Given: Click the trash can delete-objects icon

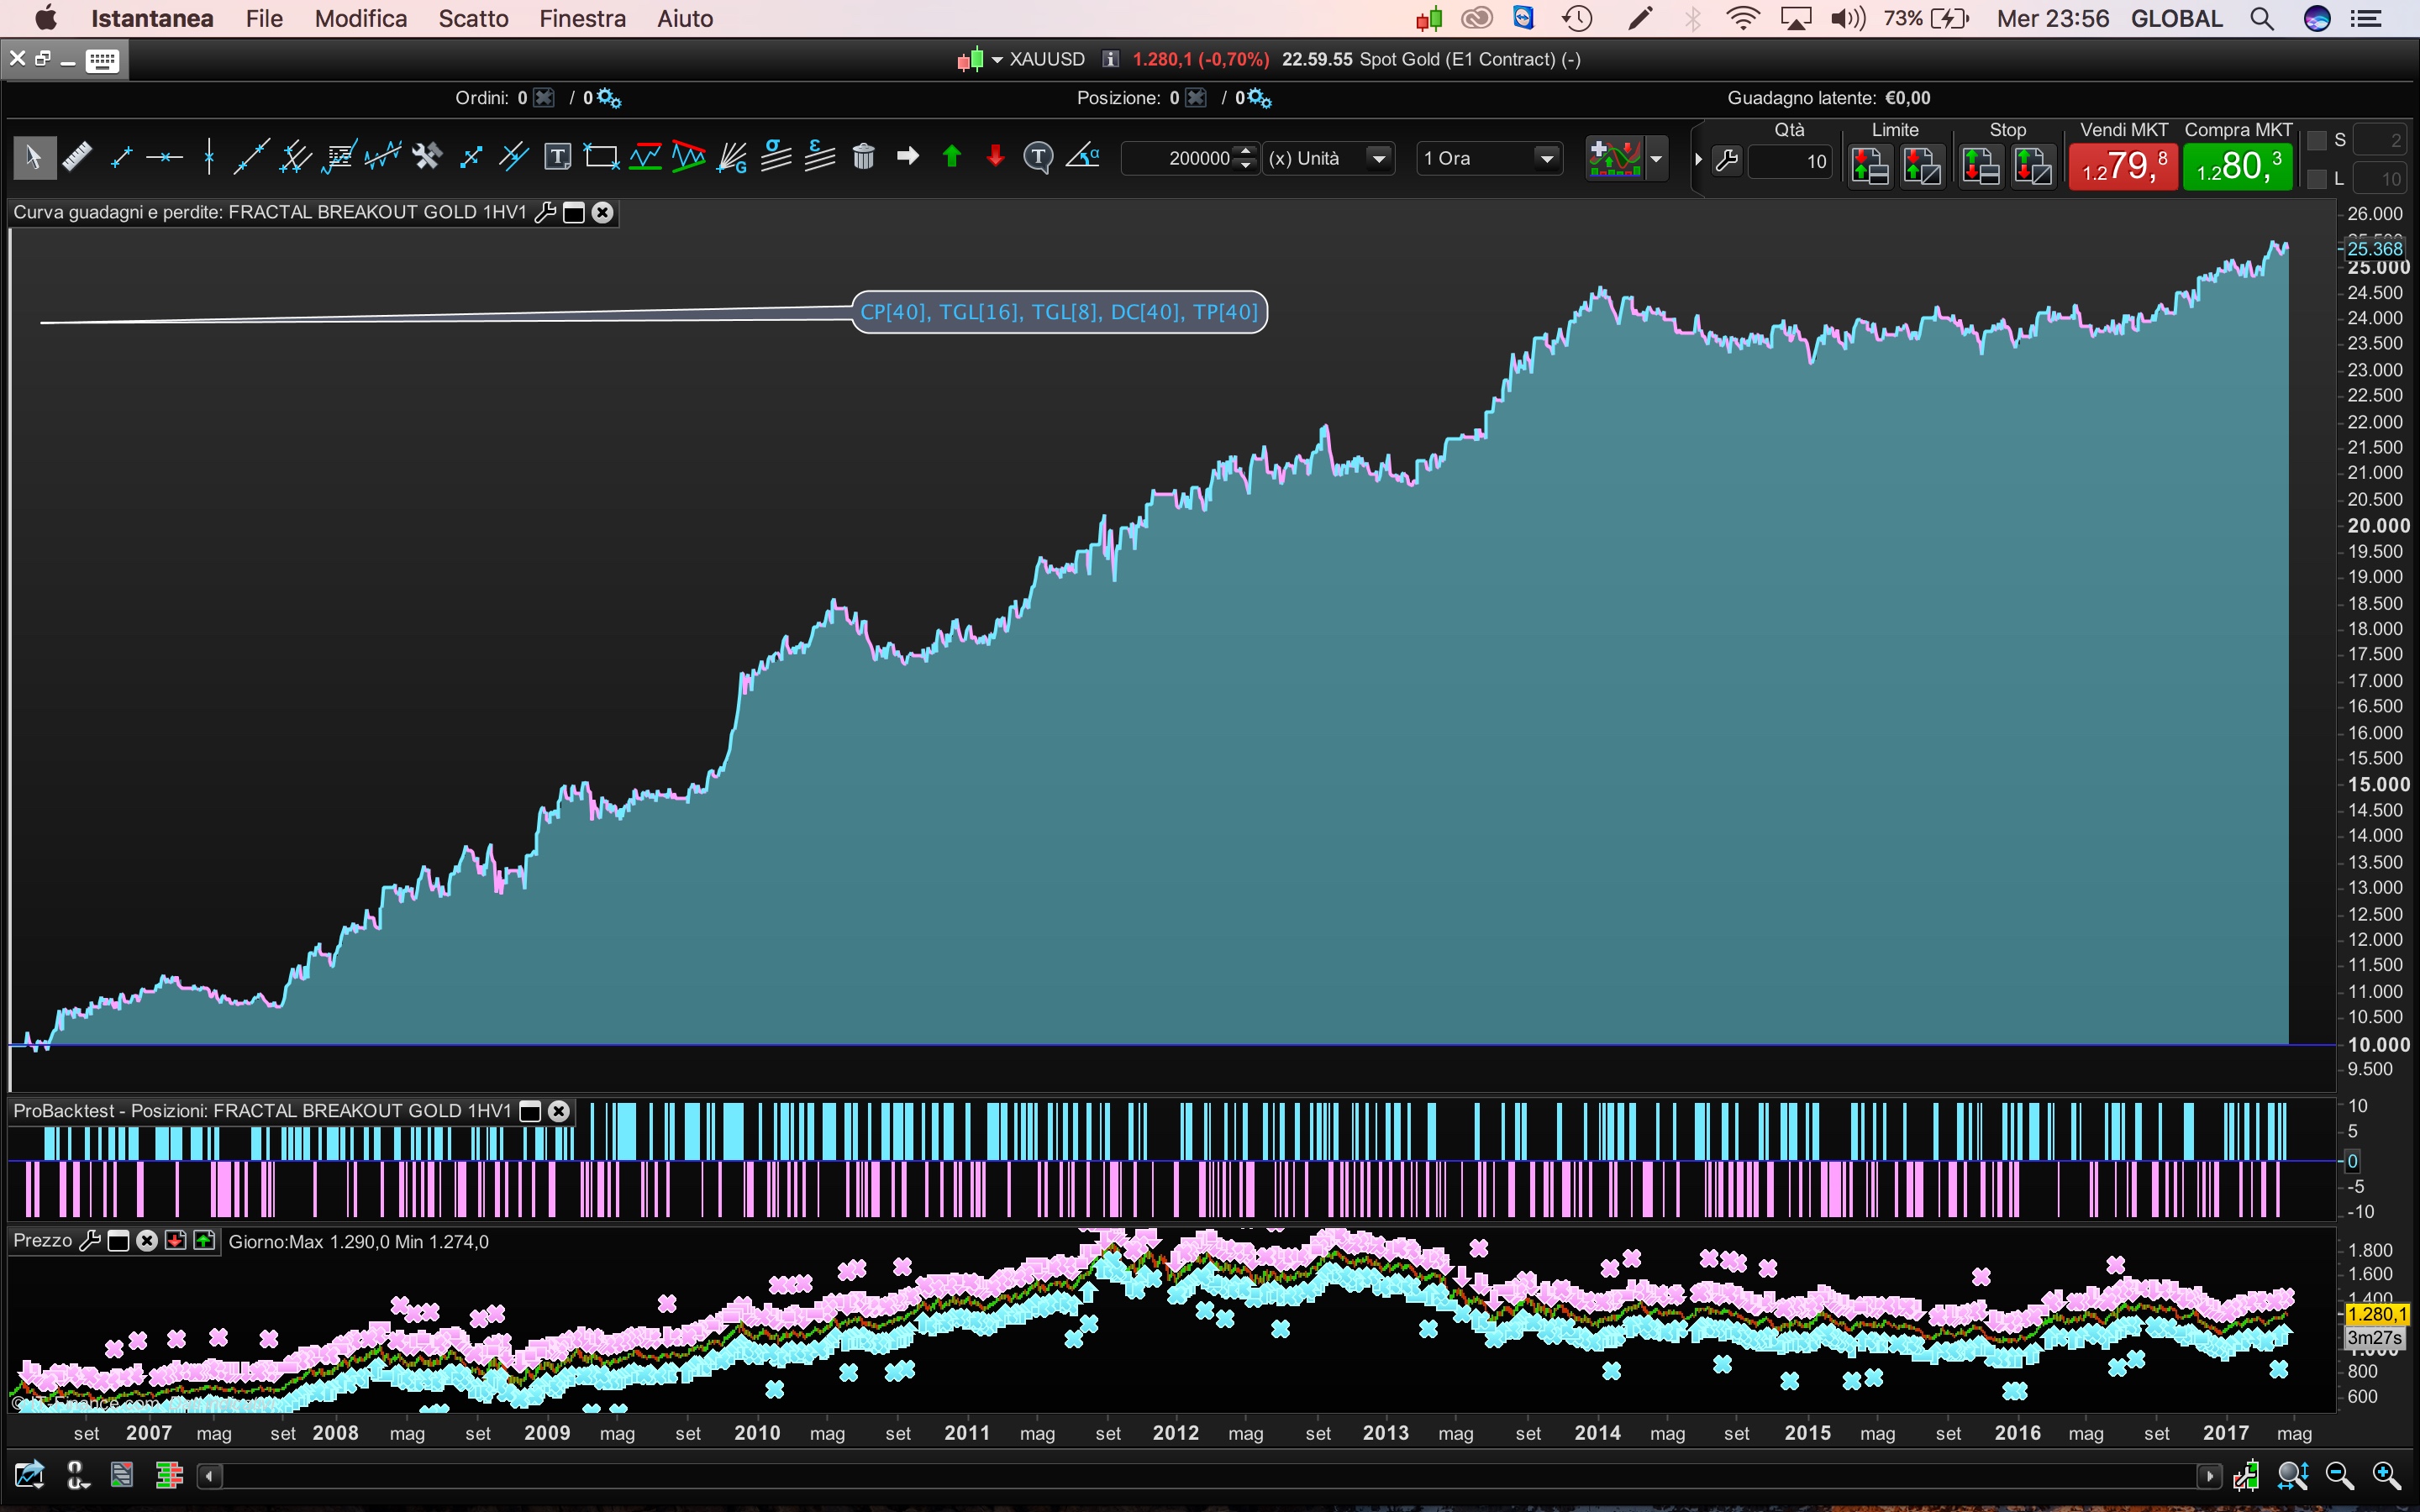Looking at the screenshot, I should [x=863, y=157].
